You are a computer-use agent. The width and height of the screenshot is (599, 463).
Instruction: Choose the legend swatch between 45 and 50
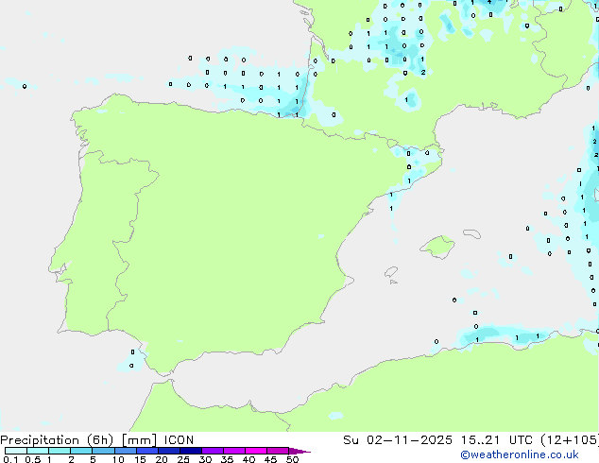tap(278, 451)
